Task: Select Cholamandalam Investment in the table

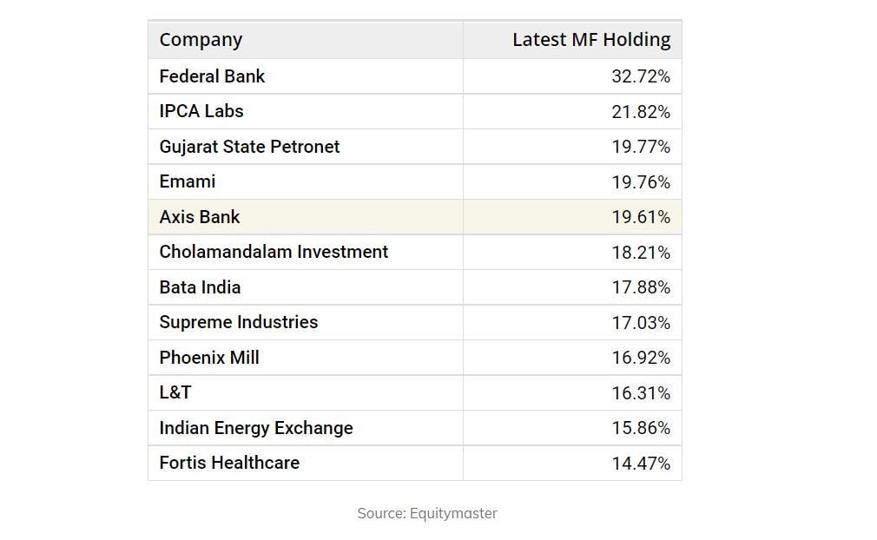Action: pyautogui.click(x=274, y=252)
